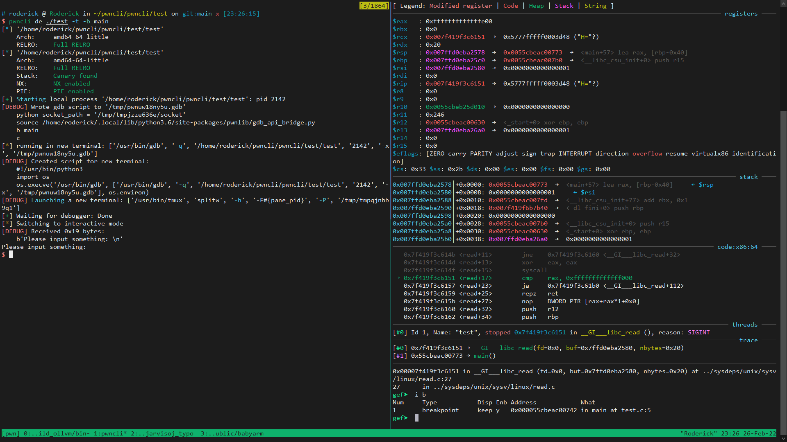
Task: Click the gef prompt input cursor
Action: (x=416, y=418)
